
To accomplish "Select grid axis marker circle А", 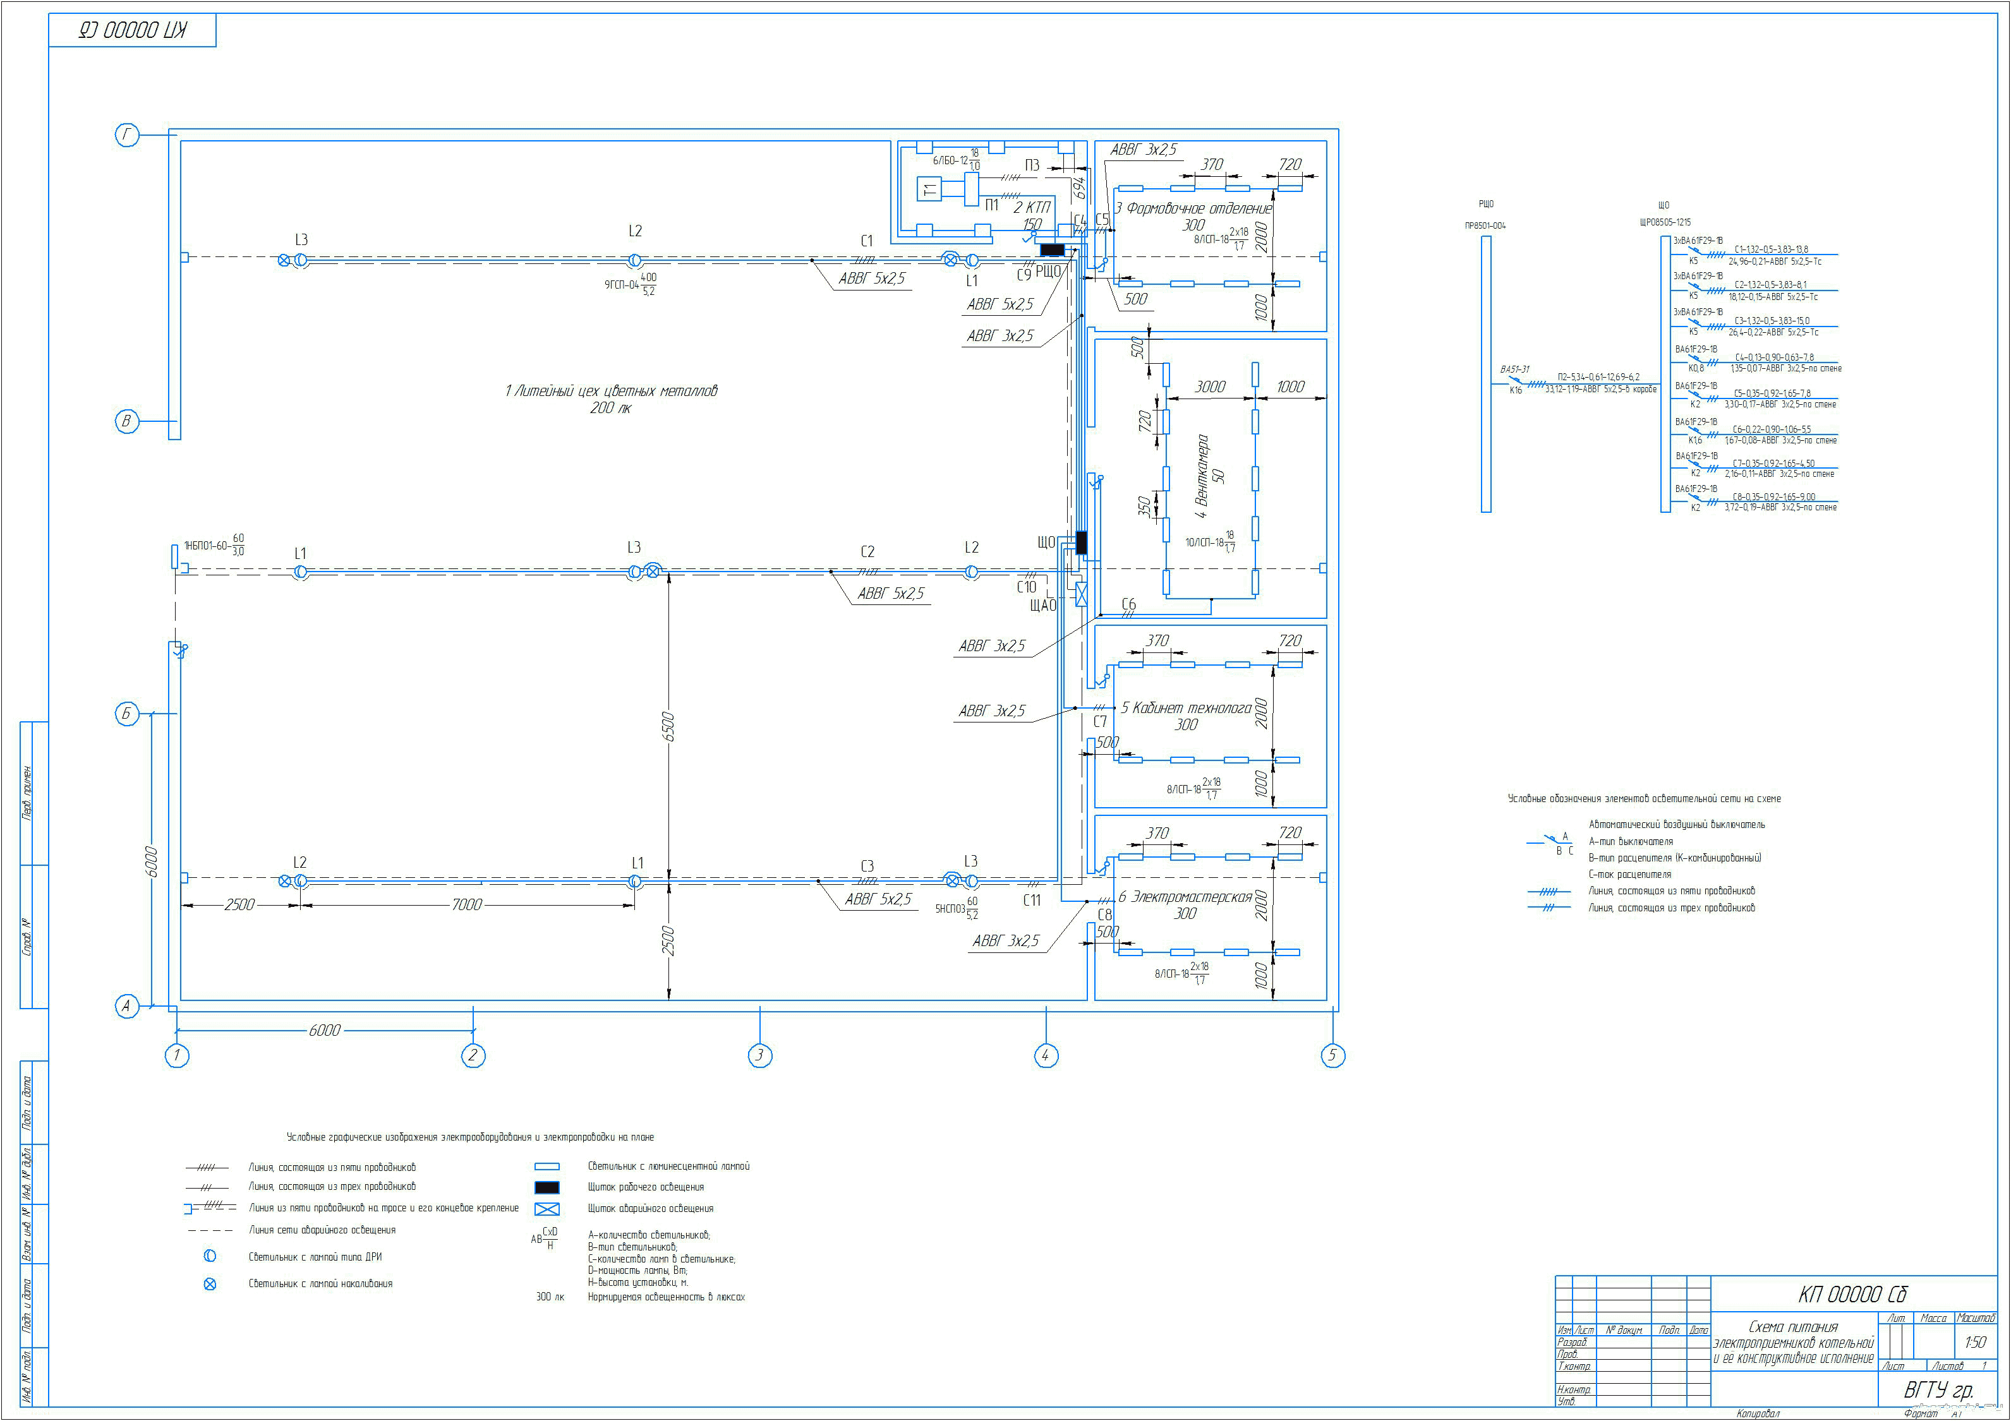I will [127, 1006].
